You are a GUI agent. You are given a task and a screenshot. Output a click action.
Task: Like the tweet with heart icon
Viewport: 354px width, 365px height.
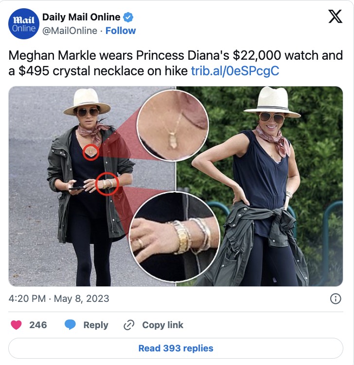pos(16,325)
